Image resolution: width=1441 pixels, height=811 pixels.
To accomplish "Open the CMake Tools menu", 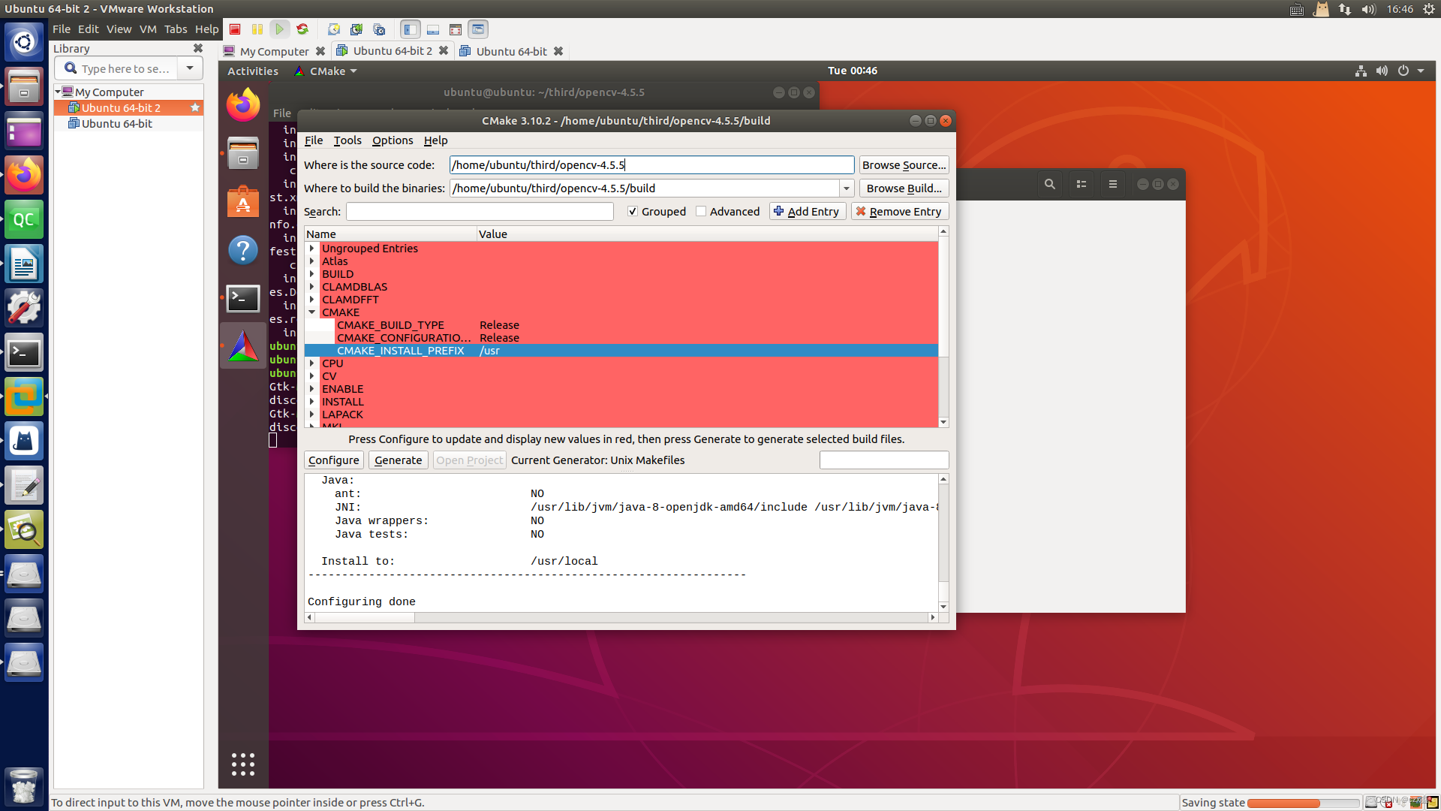I will (x=347, y=140).
